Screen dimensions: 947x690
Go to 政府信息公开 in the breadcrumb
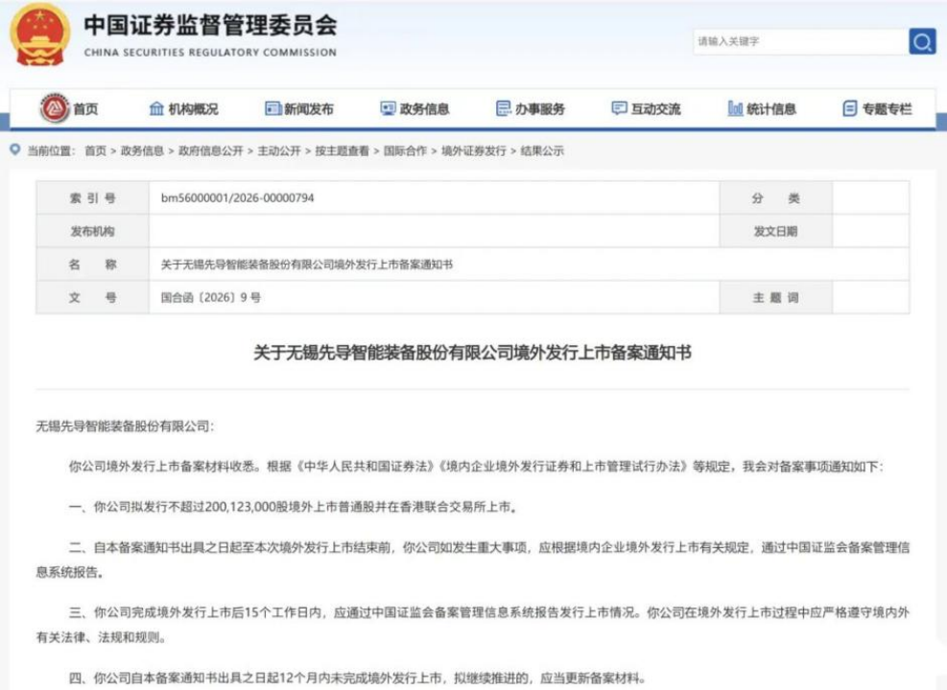point(211,150)
